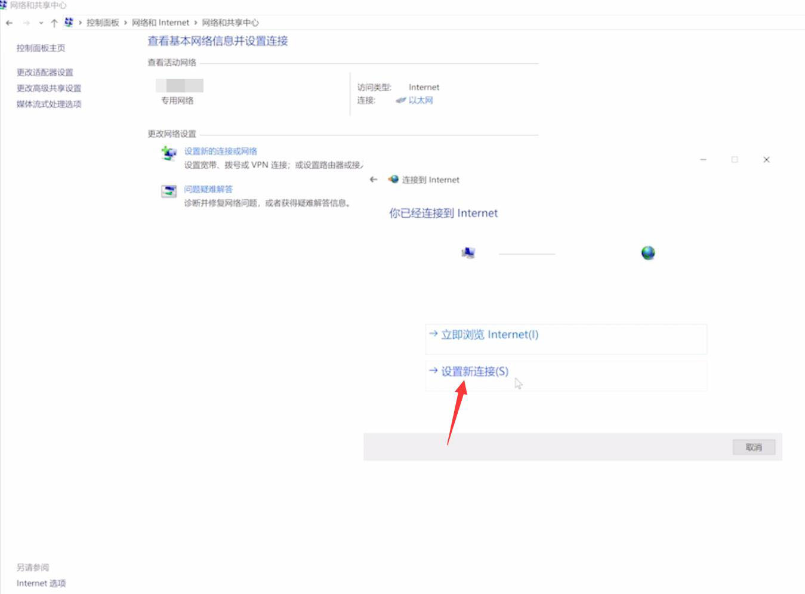Maximize the 连接到 Internet wizard window

click(735, 160)
